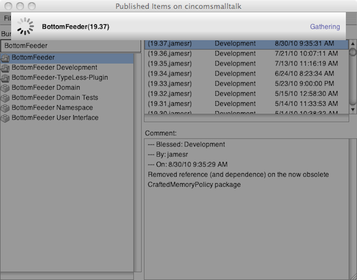Click the BottomFeeder(19.37) progress title
Image resolution: width=357 pixels, height=280 pixels.
pos(76,27)
